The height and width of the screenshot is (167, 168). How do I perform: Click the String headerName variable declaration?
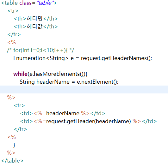[x=45, y=82]
